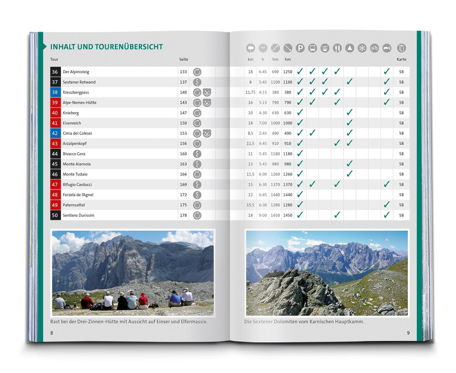Click the parking checkmark in Knieberg row

(x=300, y=112)
